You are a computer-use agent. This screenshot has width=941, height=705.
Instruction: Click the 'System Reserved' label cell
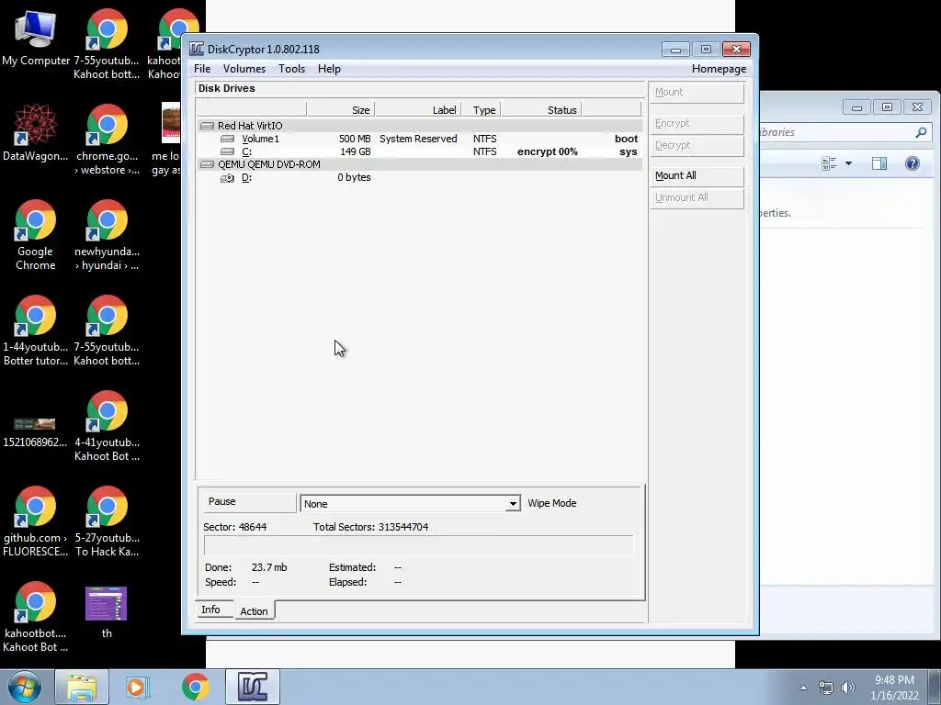[x=418, y=139]
